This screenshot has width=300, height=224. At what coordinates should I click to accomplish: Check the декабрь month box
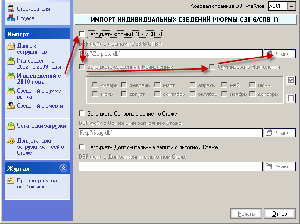point(252,94)
